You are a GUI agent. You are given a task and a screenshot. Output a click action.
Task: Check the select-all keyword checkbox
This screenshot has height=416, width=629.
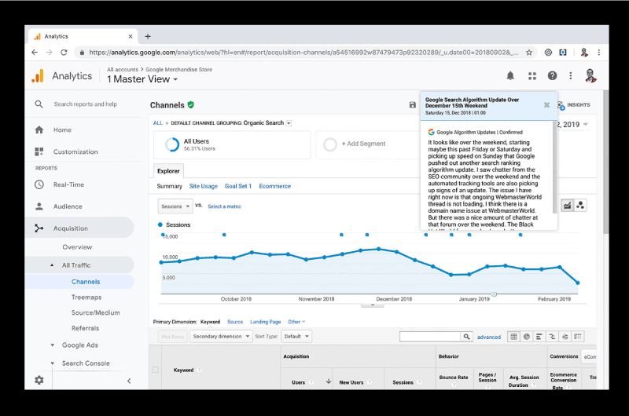coord(156,370)
